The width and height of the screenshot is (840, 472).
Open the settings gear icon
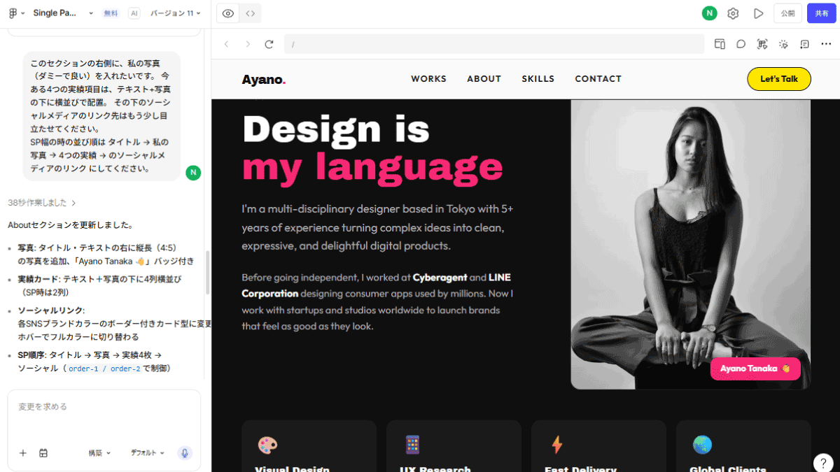(733, 13)
